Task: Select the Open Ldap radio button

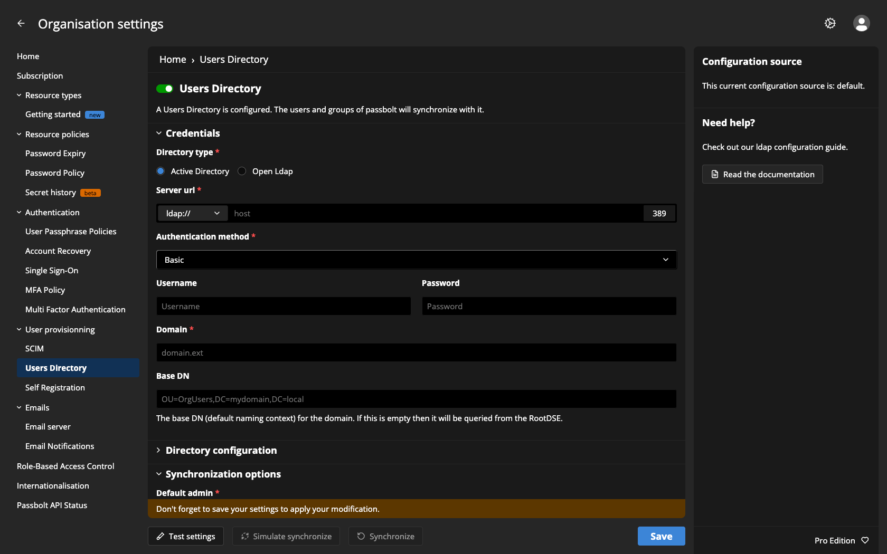Action: [x=242, y=171]
